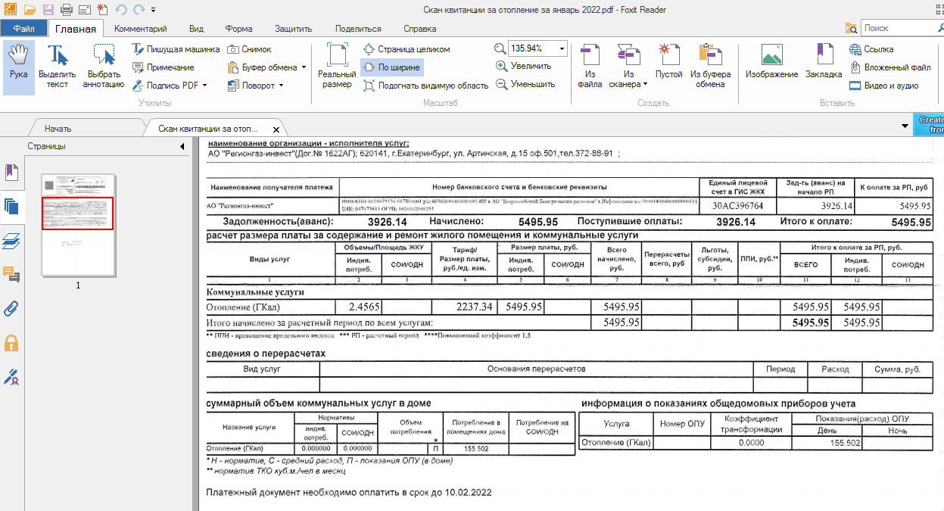Click Zoom In (Увеличить) button
The height and width of the screenshot is (511, 944).
point(524,66)
